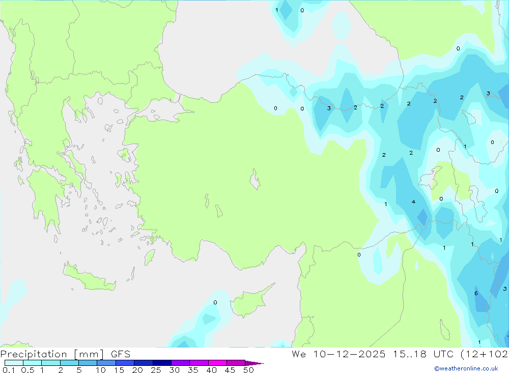Click the precipitation value '4' on map

(x=413, y=202)
